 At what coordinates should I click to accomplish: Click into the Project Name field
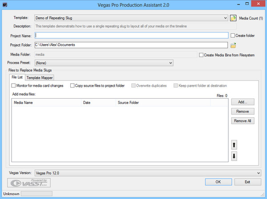[131, 36]
